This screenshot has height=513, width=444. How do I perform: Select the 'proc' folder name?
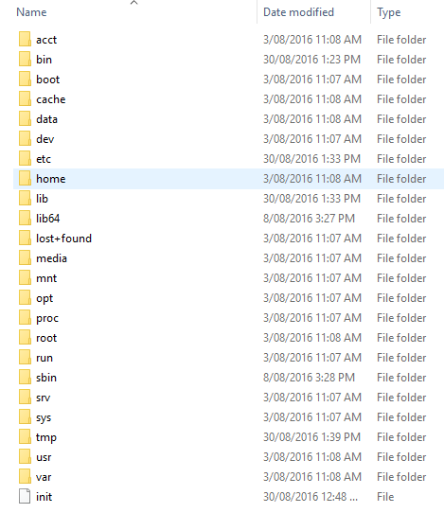click(x=47, y=319)
